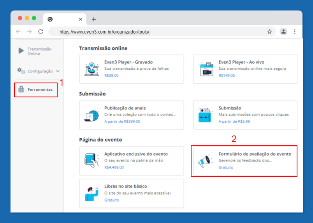Select the Configuração sidebar item
Image resolution: width=313 pixels, height=223 pixels.
tap(38, 71)
